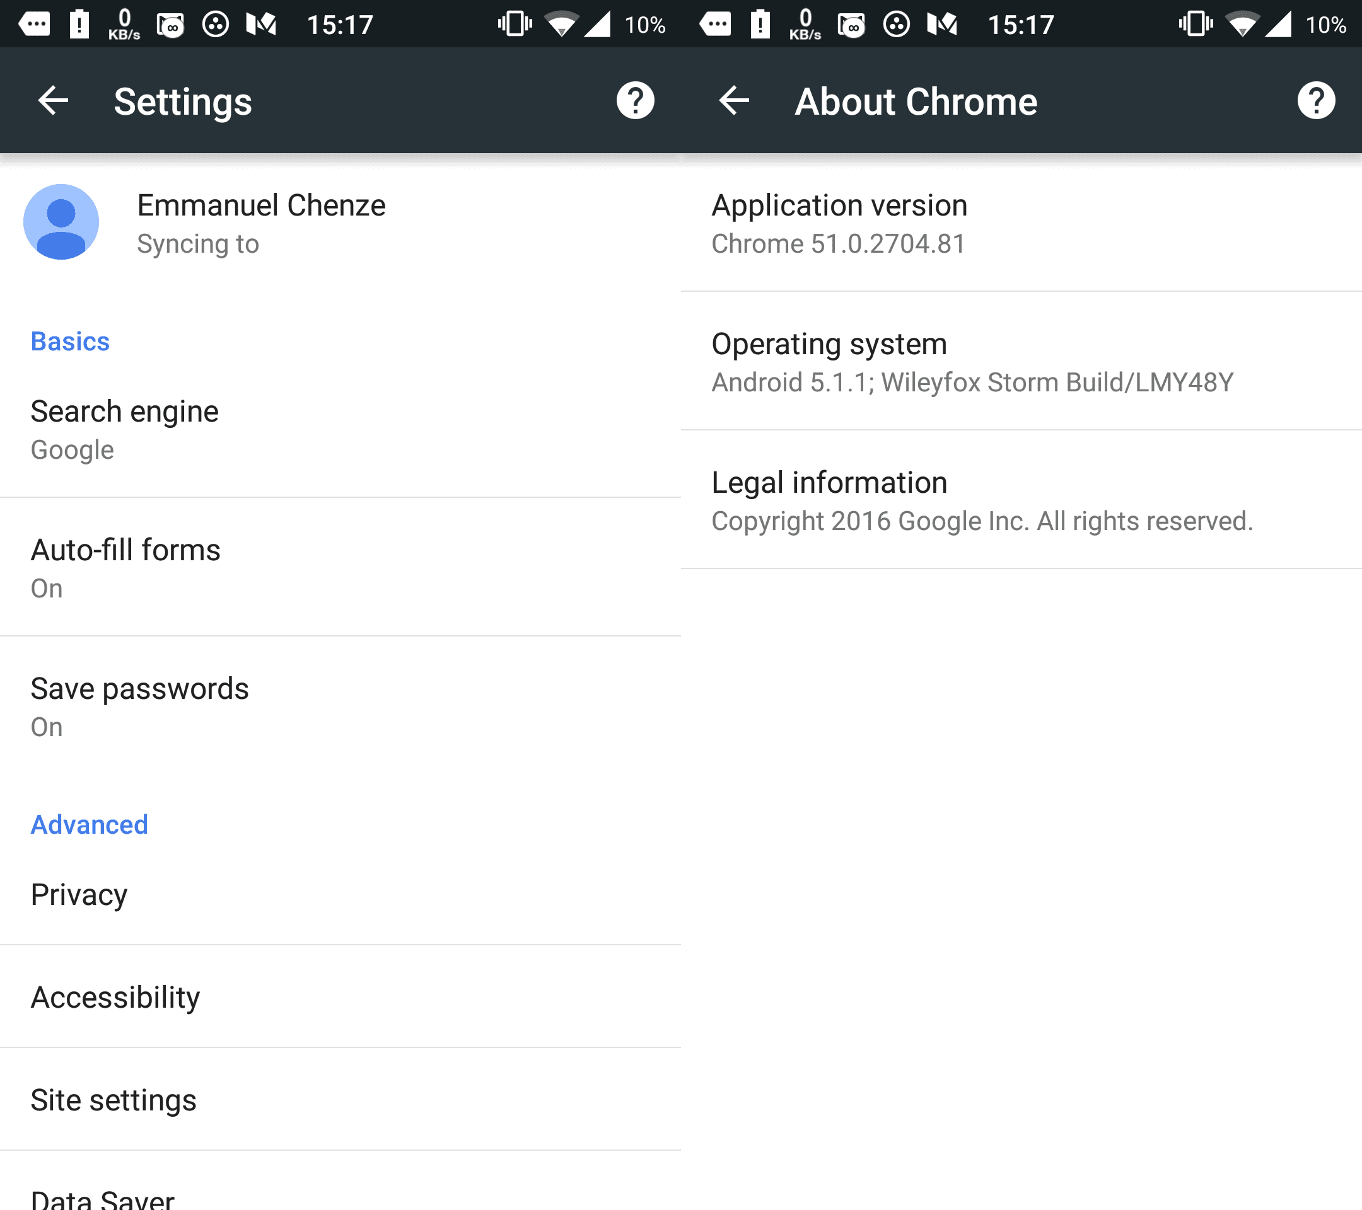This screenshot has height=1210, width=1362.
Task: Tap back arrow beside About Chrome
Action: pyautogui.click(x=735, y=101)
